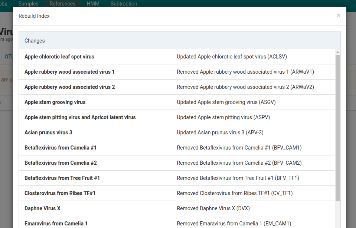Viewport: 356px width, 228px height.
Task: Switch to the HMM tab
Action: [93, 4]
